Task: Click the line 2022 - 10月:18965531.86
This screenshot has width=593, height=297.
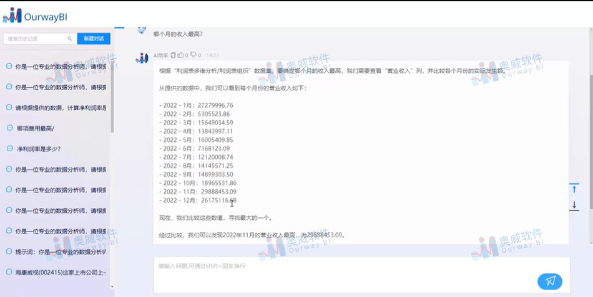Action: click(198, 184)
